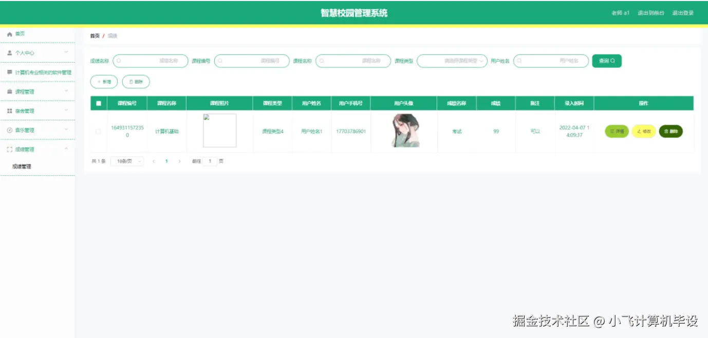Focus the 用户姓名 search field

[x=551, y=61]
